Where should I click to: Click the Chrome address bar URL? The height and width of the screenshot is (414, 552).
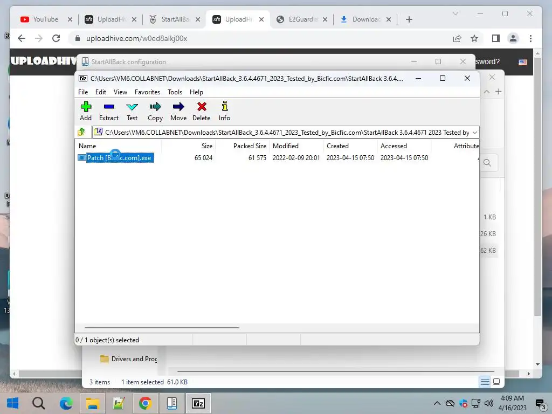point(136,38)
